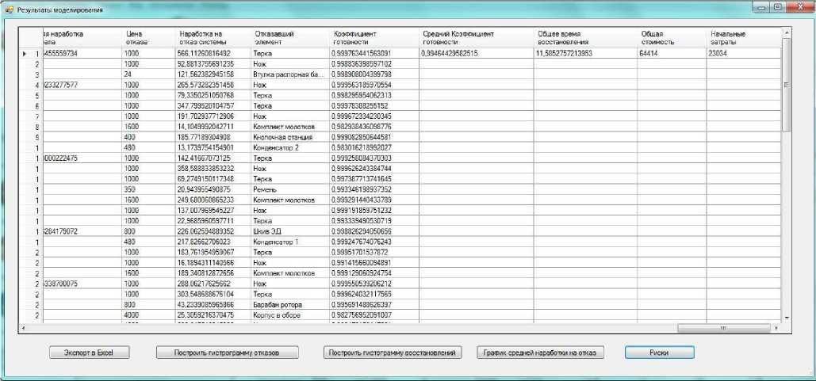Sort by Наработка на отказ системы header

(x=213, y=38)
